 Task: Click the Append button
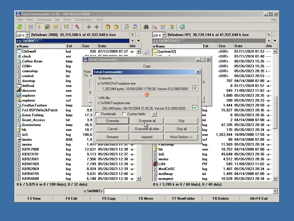[x=147, y=137]
